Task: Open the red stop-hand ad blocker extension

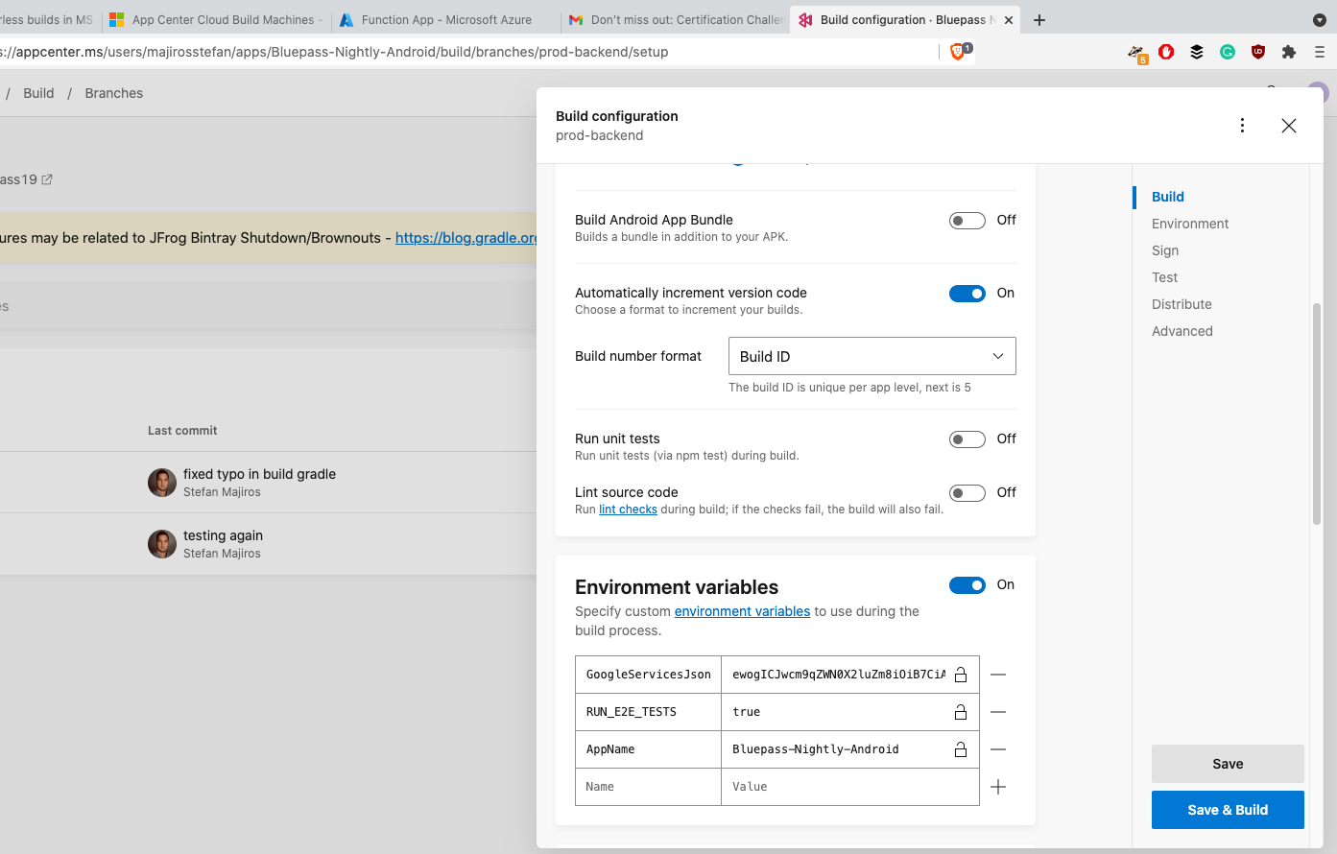Action: [x=1166, y=52]
